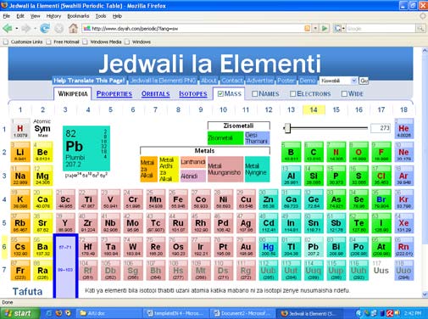Screen dimensions: 428x319
Task: Switch to the Properties tab
Action: tap(114, 93)
